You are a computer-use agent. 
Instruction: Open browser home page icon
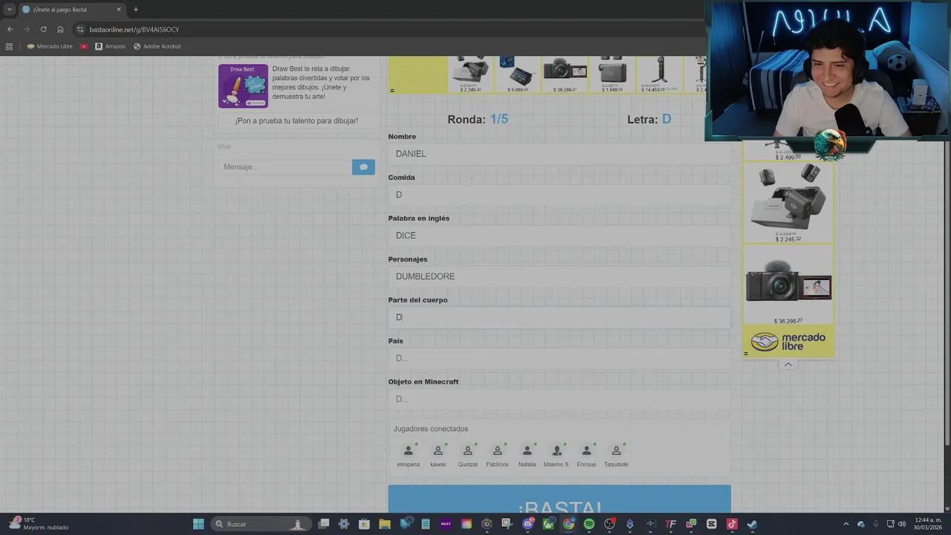pyautogui.click(x=60, y=29)
